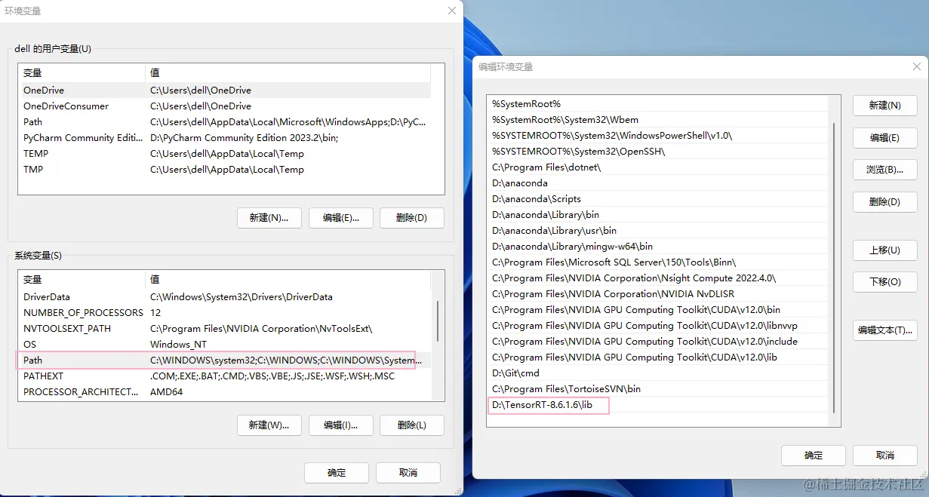Select the TEMP user variable

pos(224,153)
